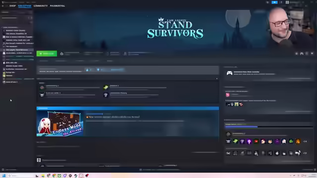Click the Xbox controller icon in right panel
This screenshot has height=178, width=317.
pyautogui.click(x=229, y=73)
